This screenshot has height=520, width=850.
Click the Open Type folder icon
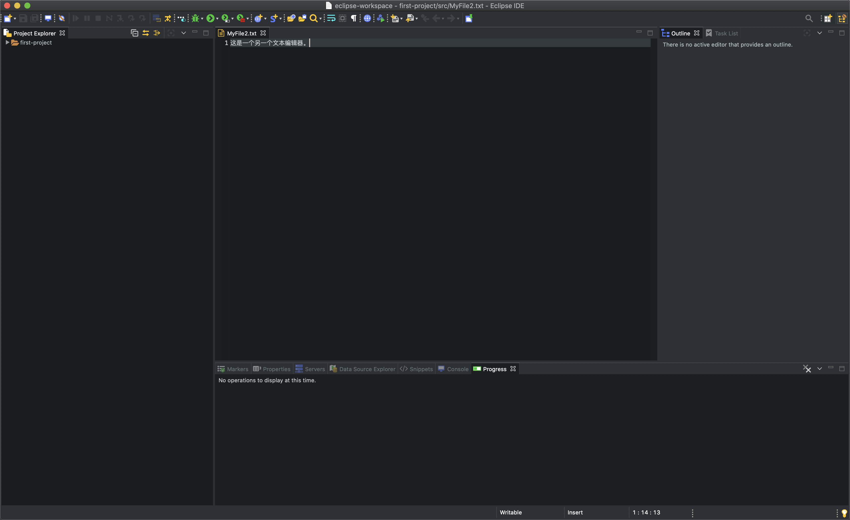point(291,18)
